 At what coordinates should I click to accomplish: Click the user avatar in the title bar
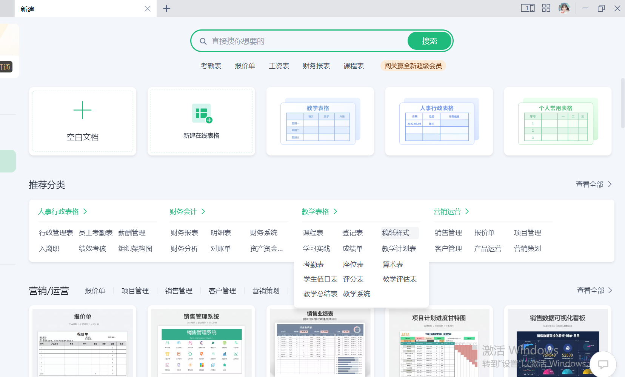(564, 8)
